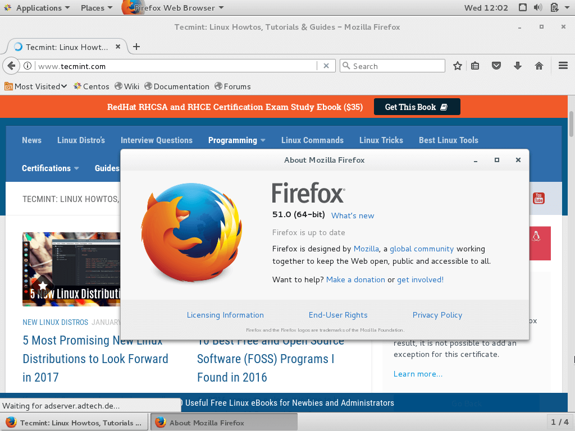Click Make a donation link

click(x=355, y=279)
